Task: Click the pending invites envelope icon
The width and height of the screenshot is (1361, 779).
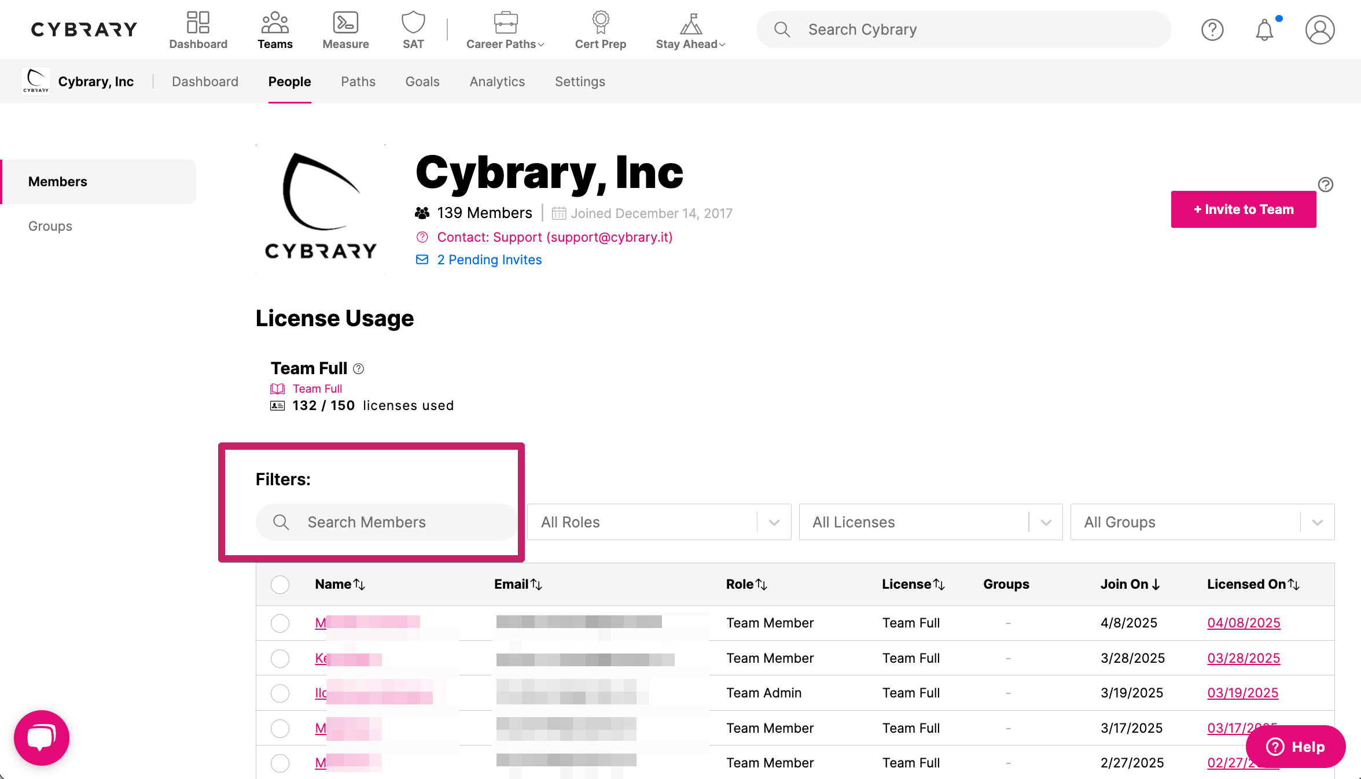Action: point(422,260)
